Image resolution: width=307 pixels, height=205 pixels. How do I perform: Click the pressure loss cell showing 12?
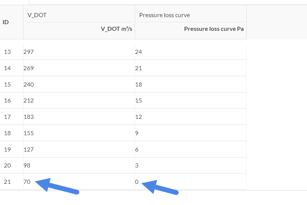[191, 117]
